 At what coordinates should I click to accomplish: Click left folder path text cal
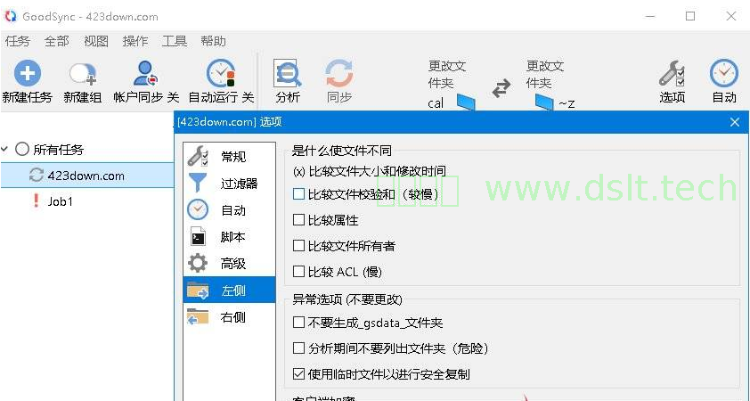436,103
